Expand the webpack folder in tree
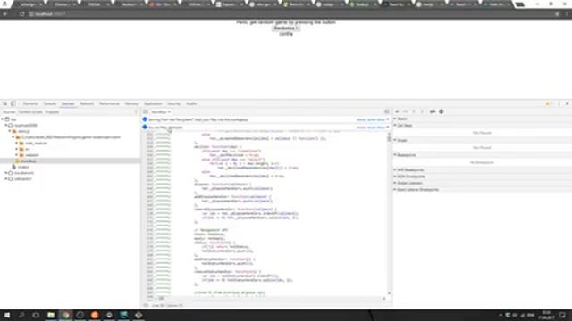 pos(17,155)
